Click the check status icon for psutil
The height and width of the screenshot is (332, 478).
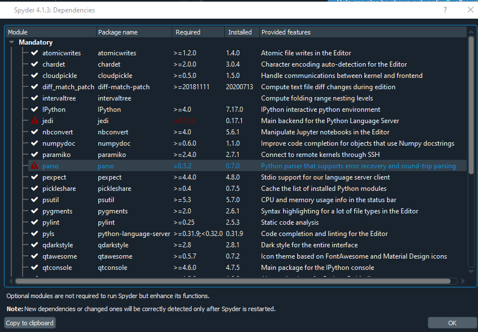click(33, 199)
